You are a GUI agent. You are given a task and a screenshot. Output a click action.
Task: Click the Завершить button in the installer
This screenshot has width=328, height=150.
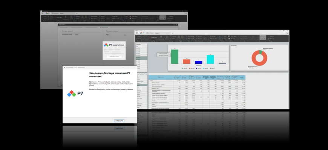119,121
